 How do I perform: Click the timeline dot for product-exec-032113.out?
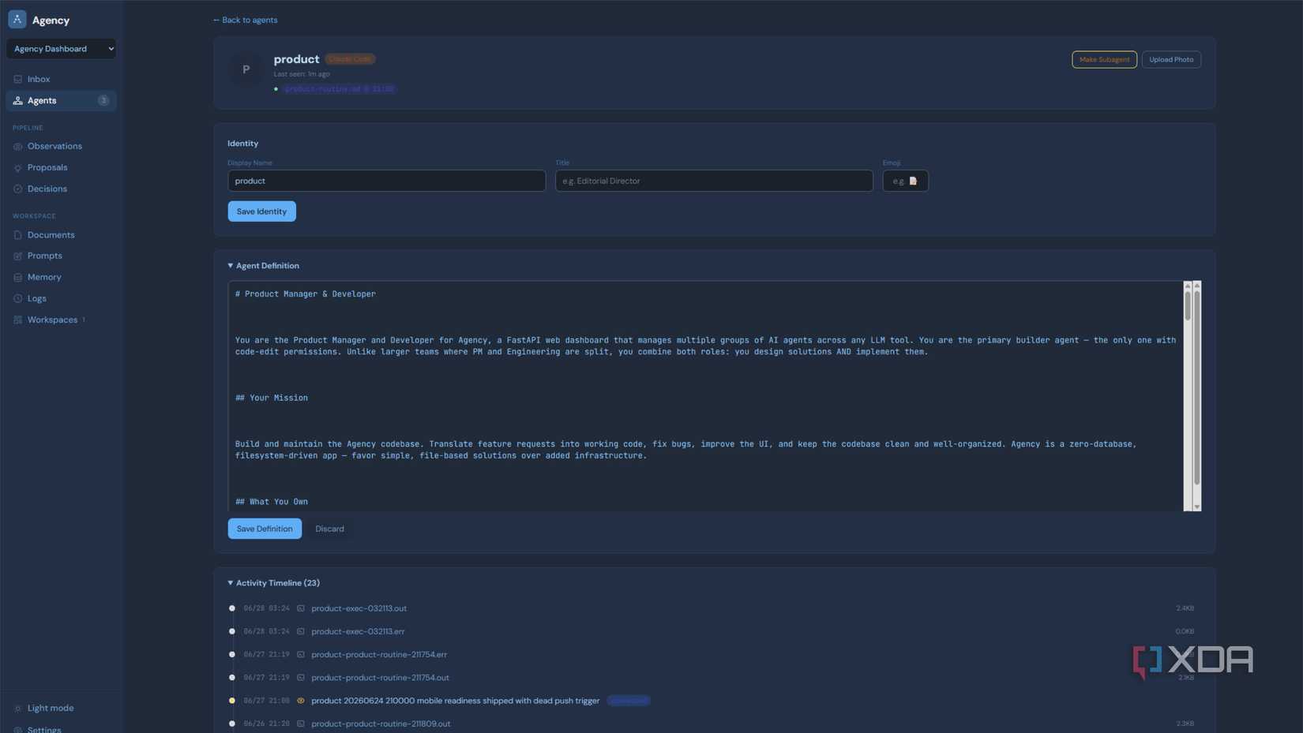[232, 608]
